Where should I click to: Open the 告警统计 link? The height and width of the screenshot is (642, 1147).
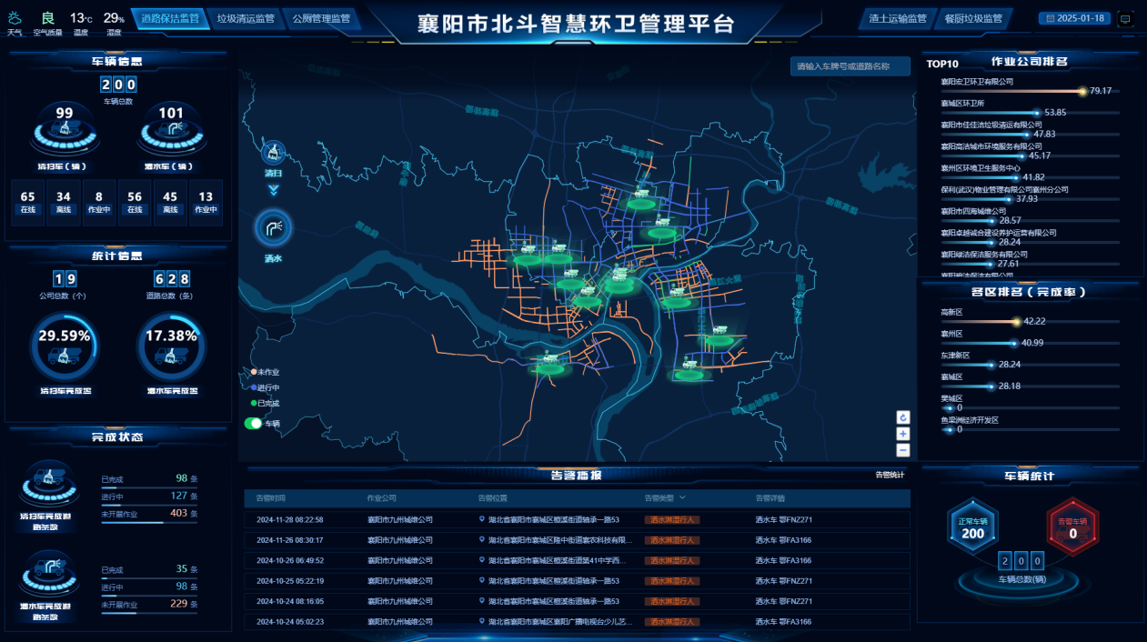[x=890, y=475]
